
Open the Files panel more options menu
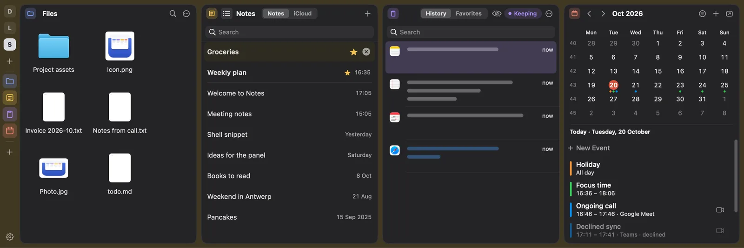[186, 13]
